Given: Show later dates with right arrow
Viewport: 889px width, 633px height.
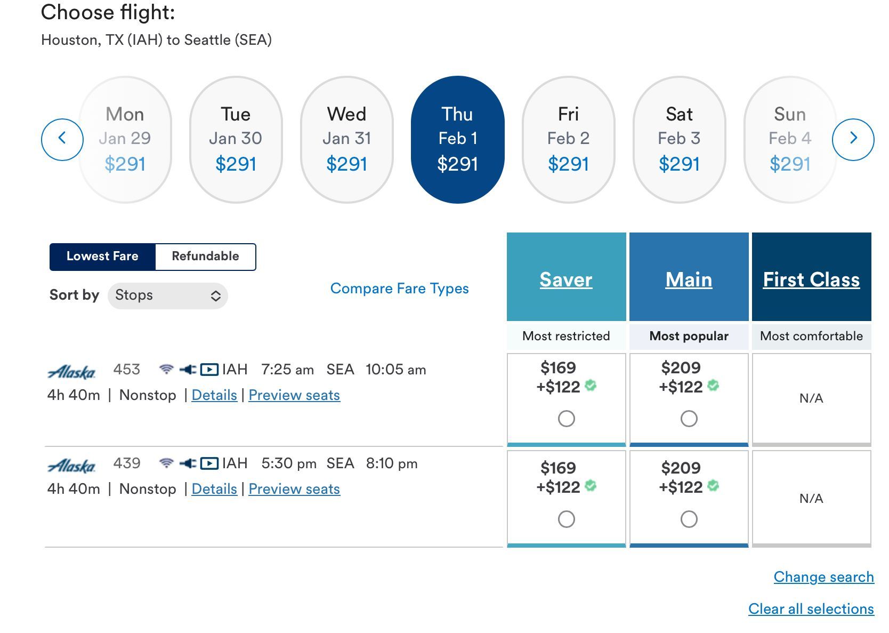Looking at the screenshot, I should click(853, 139).
